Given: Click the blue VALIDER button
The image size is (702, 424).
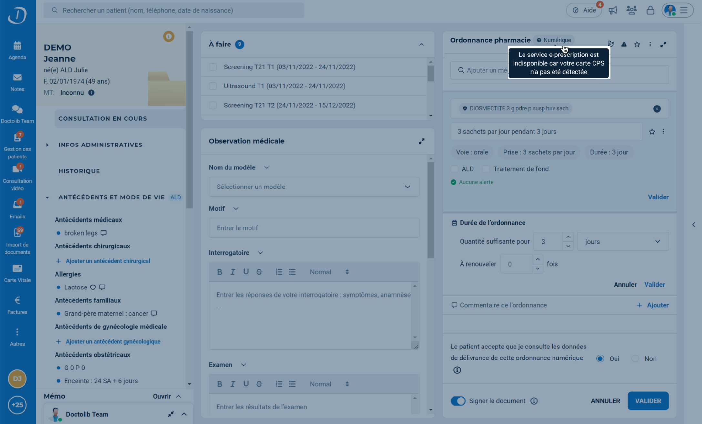Looking at the screenshot, I should pyautogui.click(x=648, y=401).
